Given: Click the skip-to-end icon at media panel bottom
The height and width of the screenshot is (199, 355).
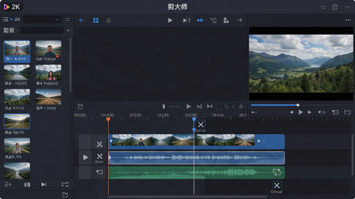Looking at the screenshot, I should (x=44, y=184).
